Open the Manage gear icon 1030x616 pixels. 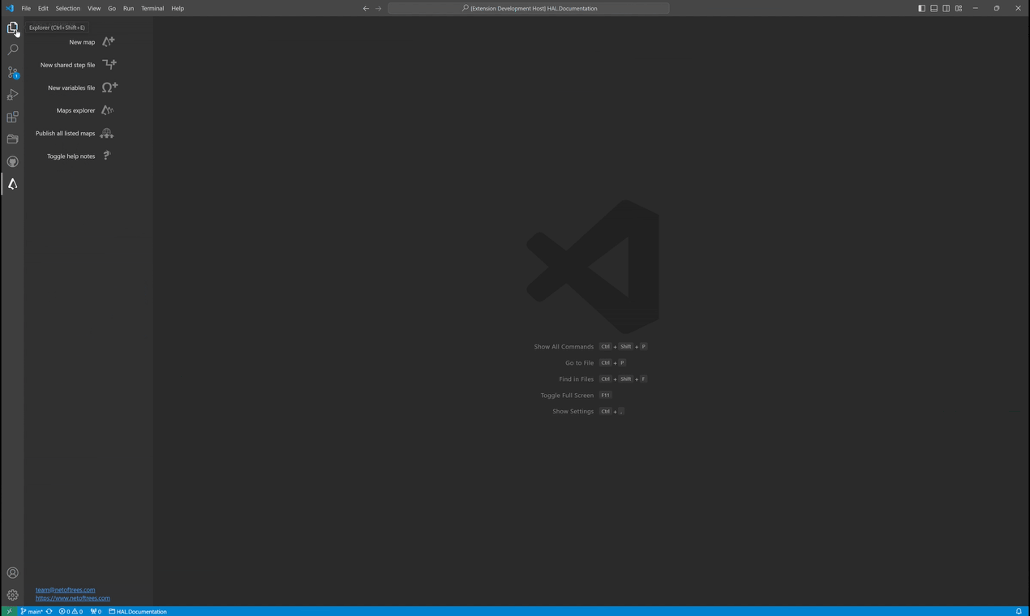(x=12, y=595)
